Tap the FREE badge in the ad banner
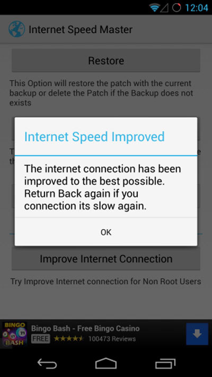 [40, 339]
